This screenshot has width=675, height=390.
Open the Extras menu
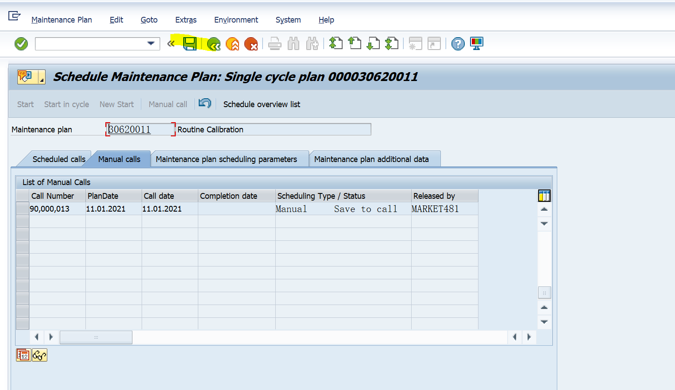pyautogui.click(x=186, y=20)
